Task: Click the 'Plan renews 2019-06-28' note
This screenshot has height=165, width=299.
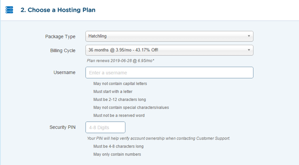Action: (121, 61)
